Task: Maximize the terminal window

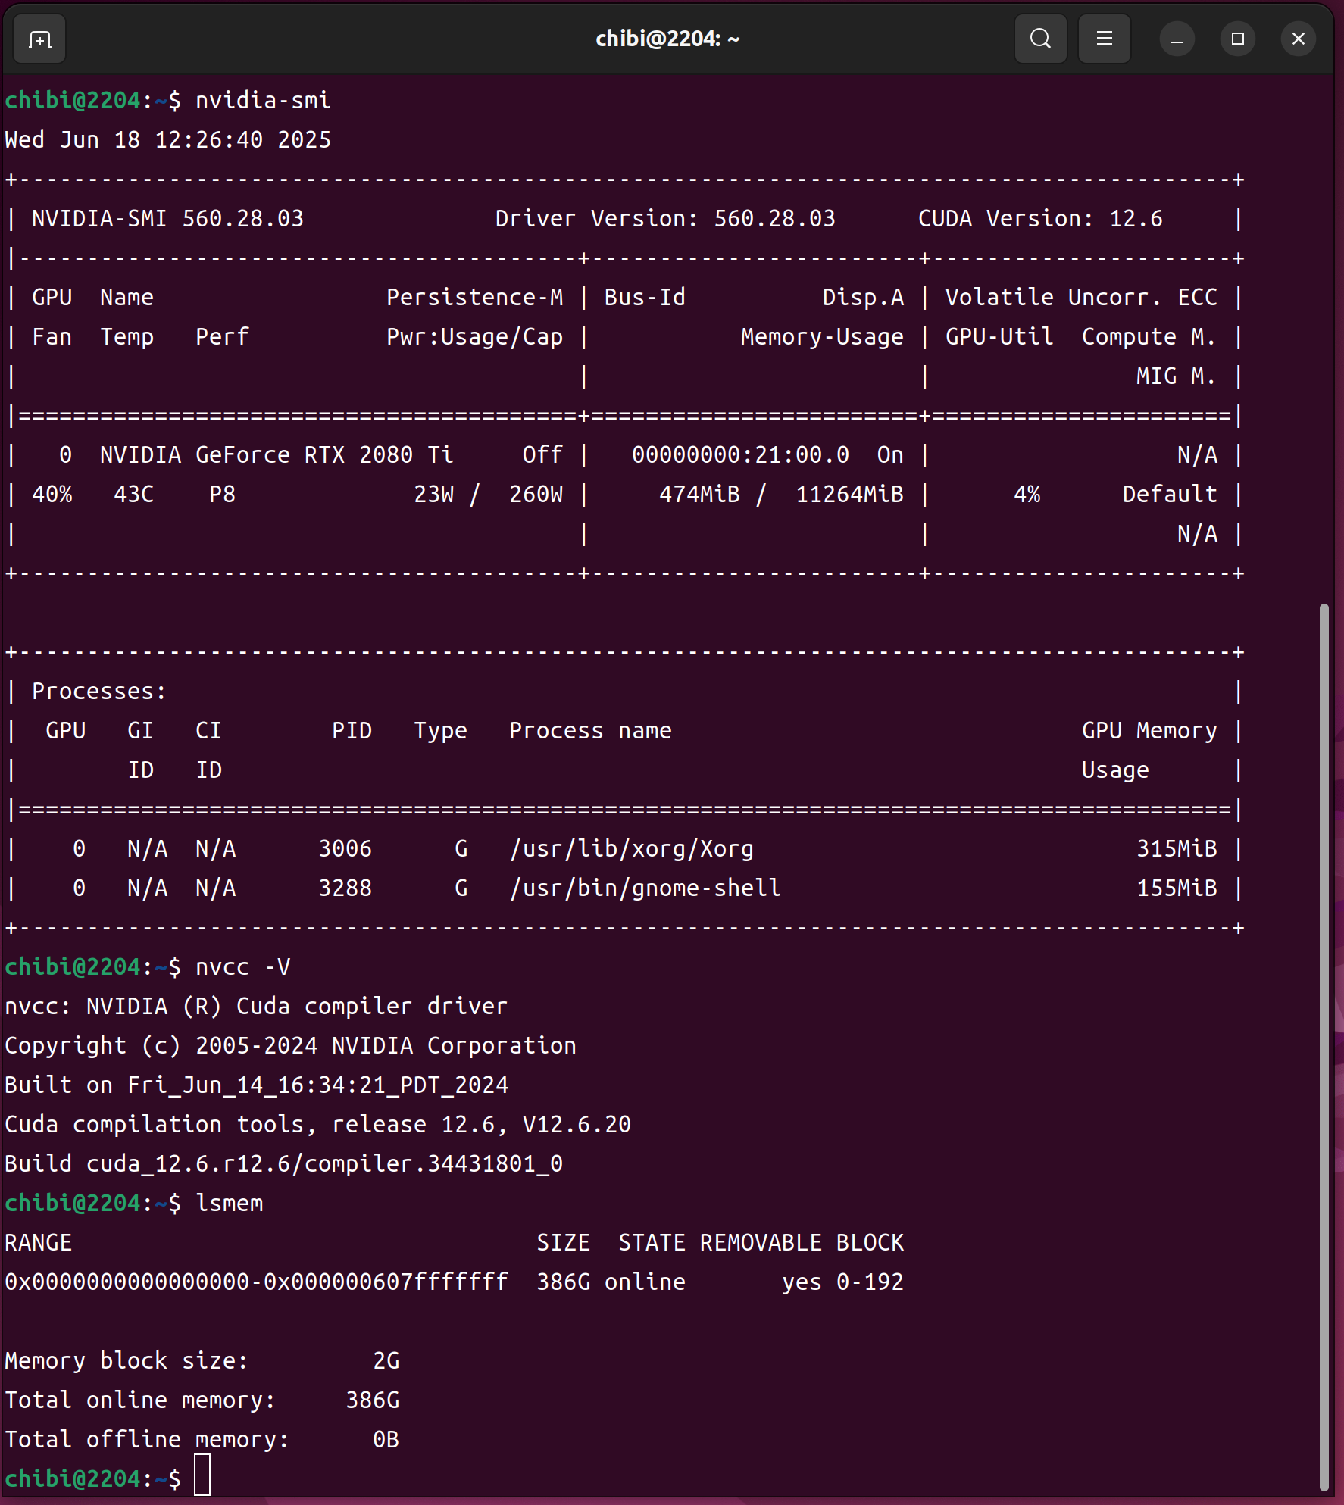Action: tap(1237, 39)
